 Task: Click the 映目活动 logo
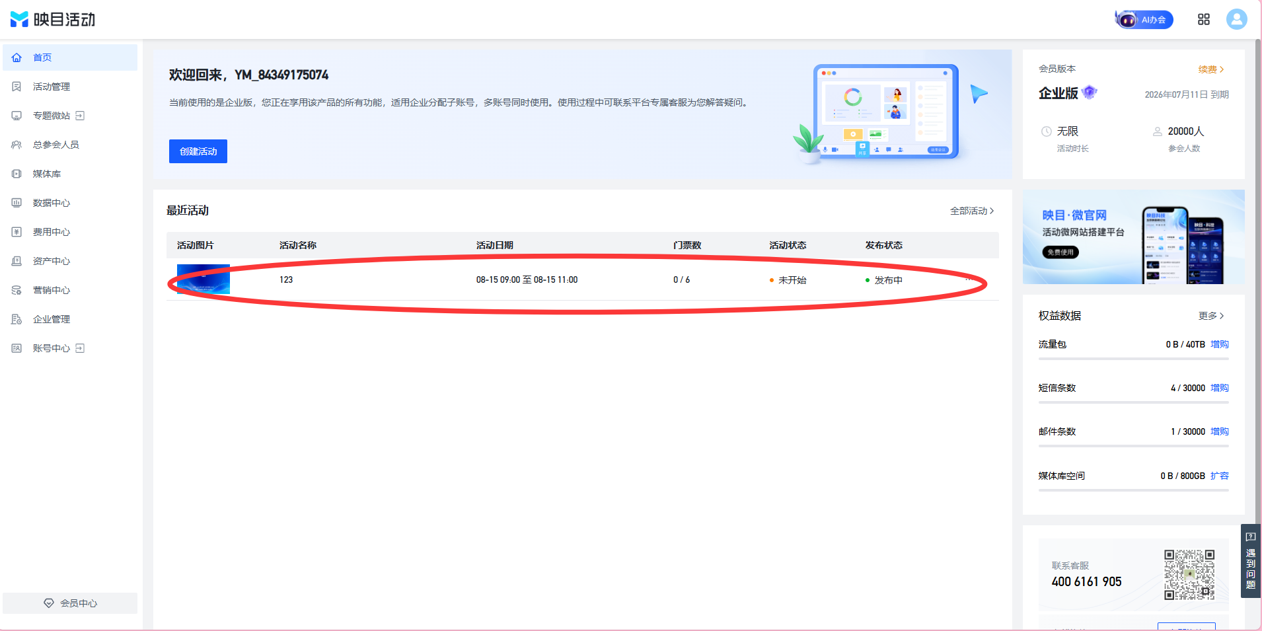point(53,19)
